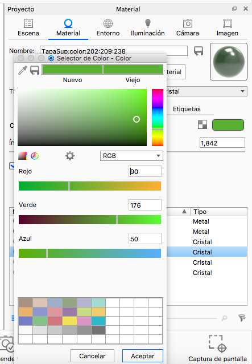The width and height of the screenshot is (252, 364).
Task: Switch to the Entorno tab
Action: tap(108, 27)
